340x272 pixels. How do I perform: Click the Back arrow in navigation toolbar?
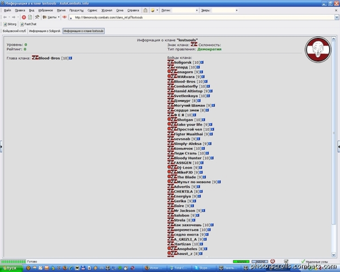point(5,17)
